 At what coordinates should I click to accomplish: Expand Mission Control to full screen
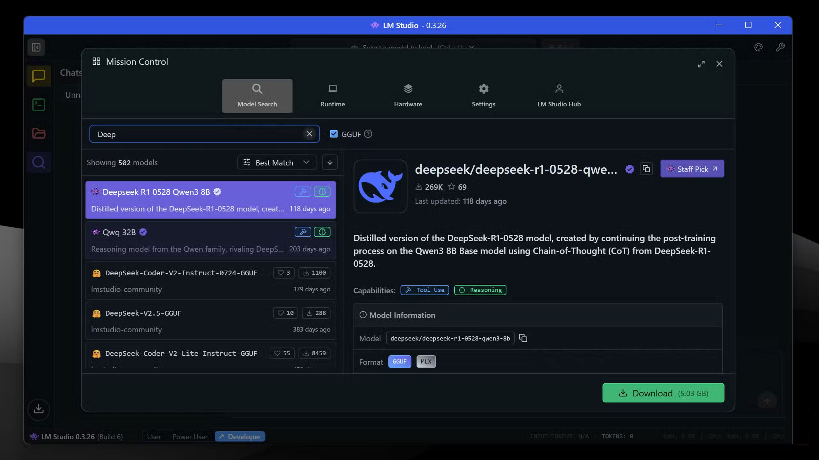pyautogui.click(x=702, y=64)
